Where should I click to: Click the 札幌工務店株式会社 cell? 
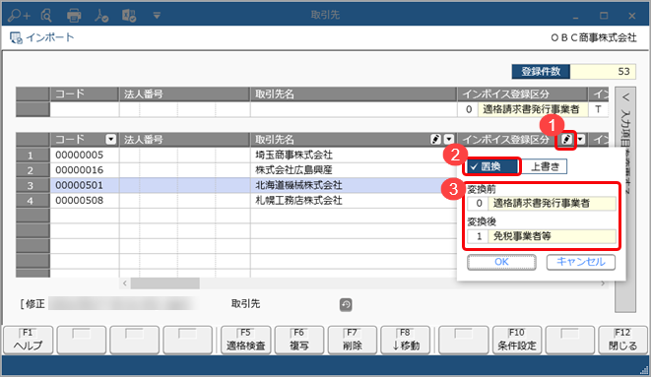point(353,201)
